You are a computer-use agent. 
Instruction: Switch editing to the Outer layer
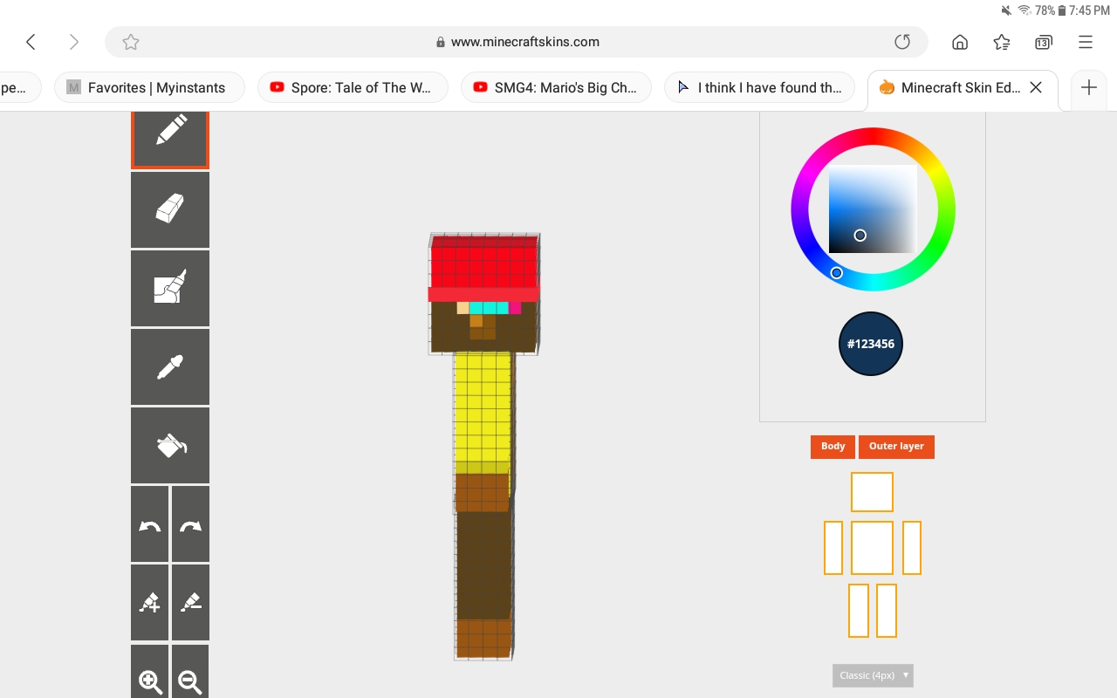pos(896,446)
